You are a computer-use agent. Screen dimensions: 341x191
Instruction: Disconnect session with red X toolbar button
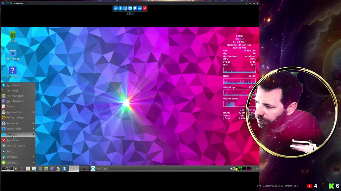(145, 8)
